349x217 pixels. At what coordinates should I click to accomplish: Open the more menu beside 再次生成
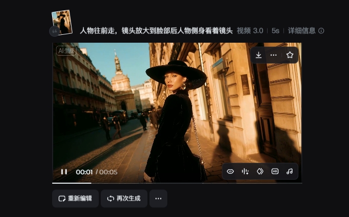tap(158, 198)
